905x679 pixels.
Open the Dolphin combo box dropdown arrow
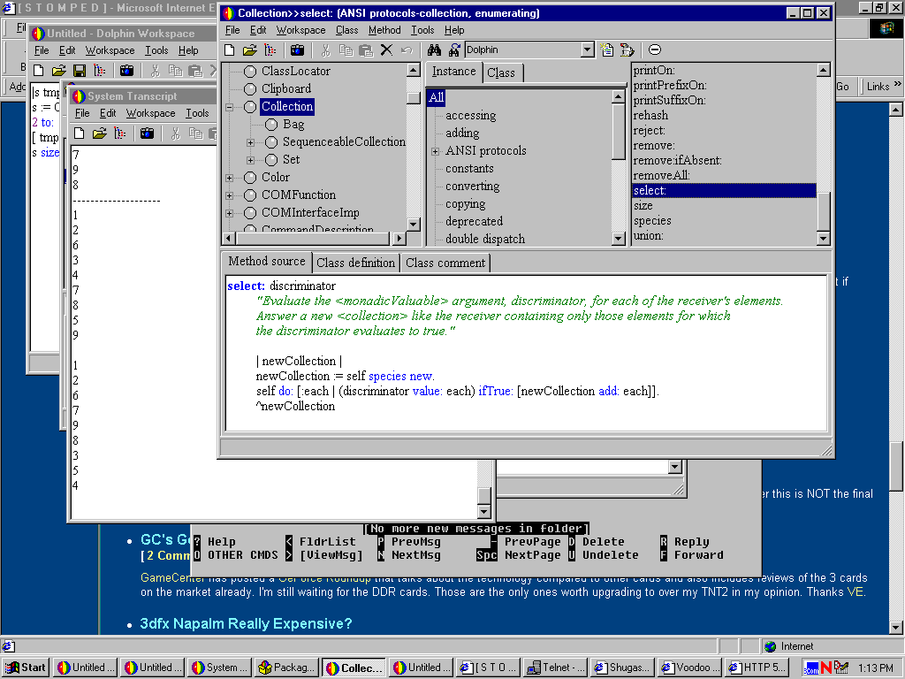[588, 50]
